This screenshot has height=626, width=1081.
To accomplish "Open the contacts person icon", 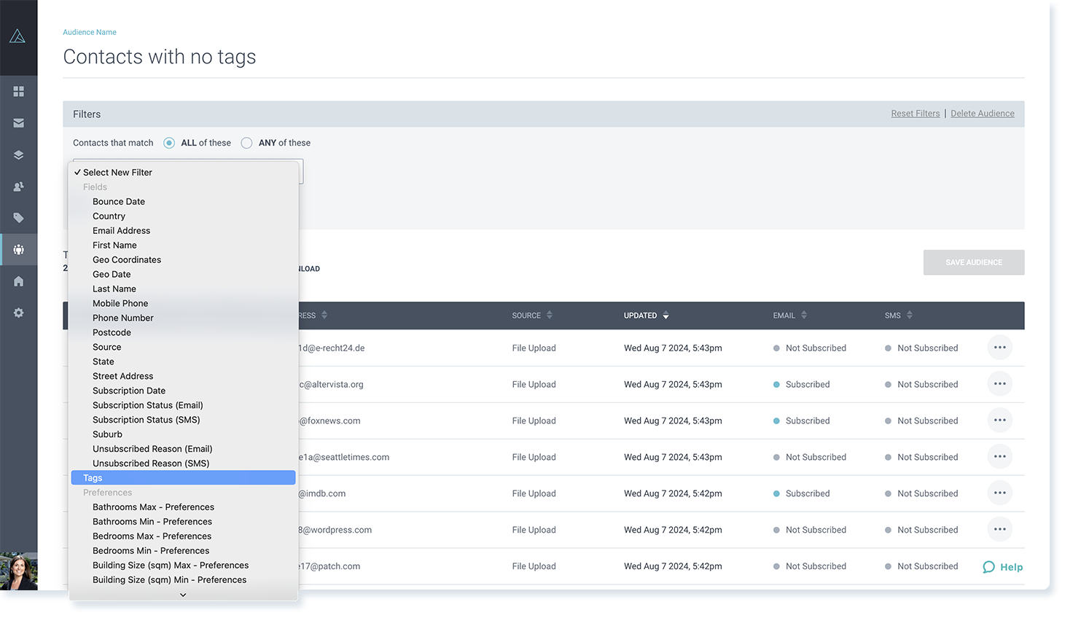I will 18,186.
